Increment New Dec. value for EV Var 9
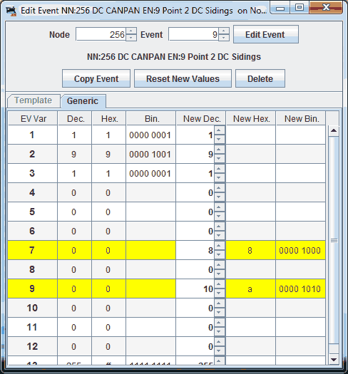Screen dimensions: 348x374 point(219,284)
